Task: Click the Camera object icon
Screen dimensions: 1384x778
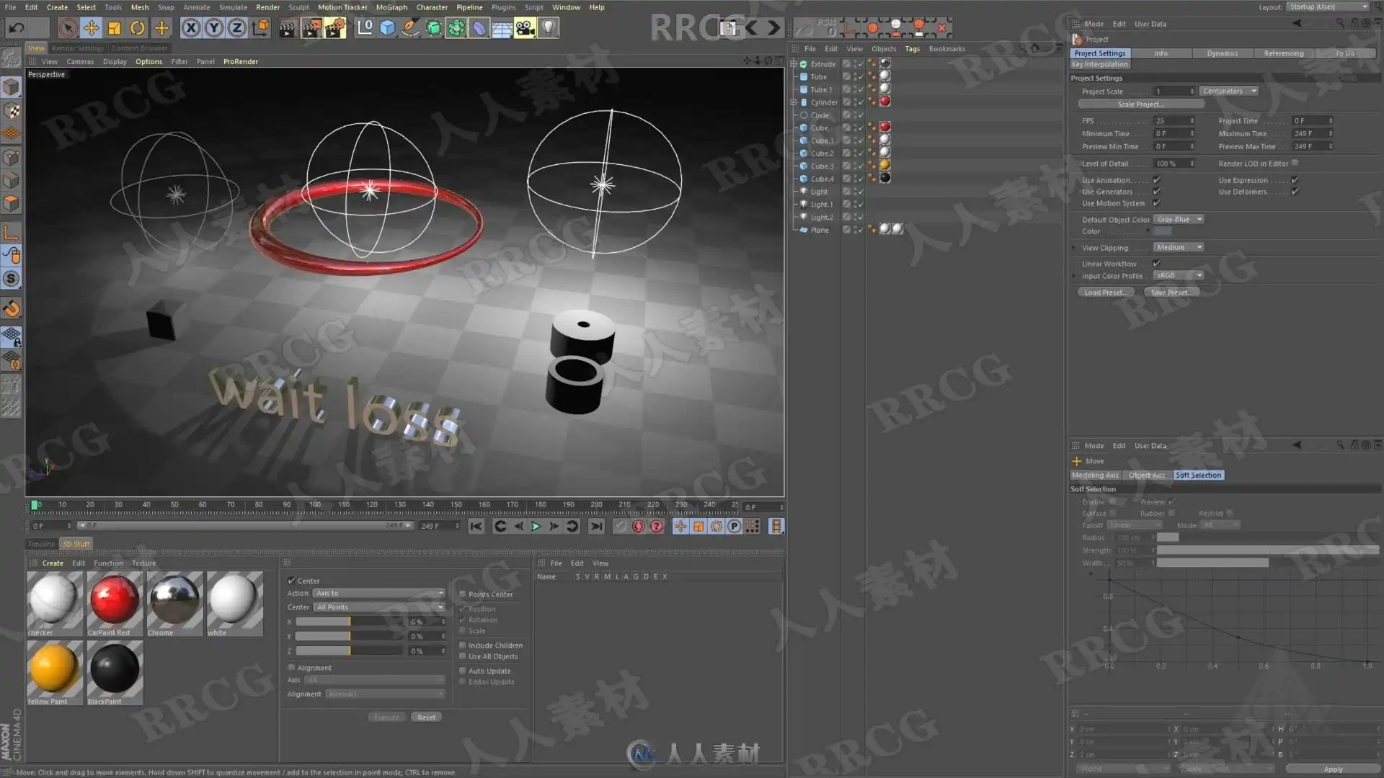Action: tap(525, 28)
